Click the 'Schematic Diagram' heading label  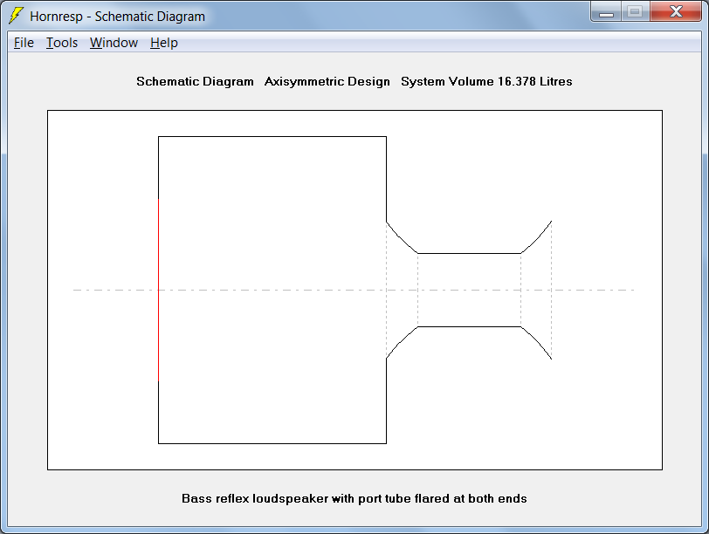(x=195, y=82)
